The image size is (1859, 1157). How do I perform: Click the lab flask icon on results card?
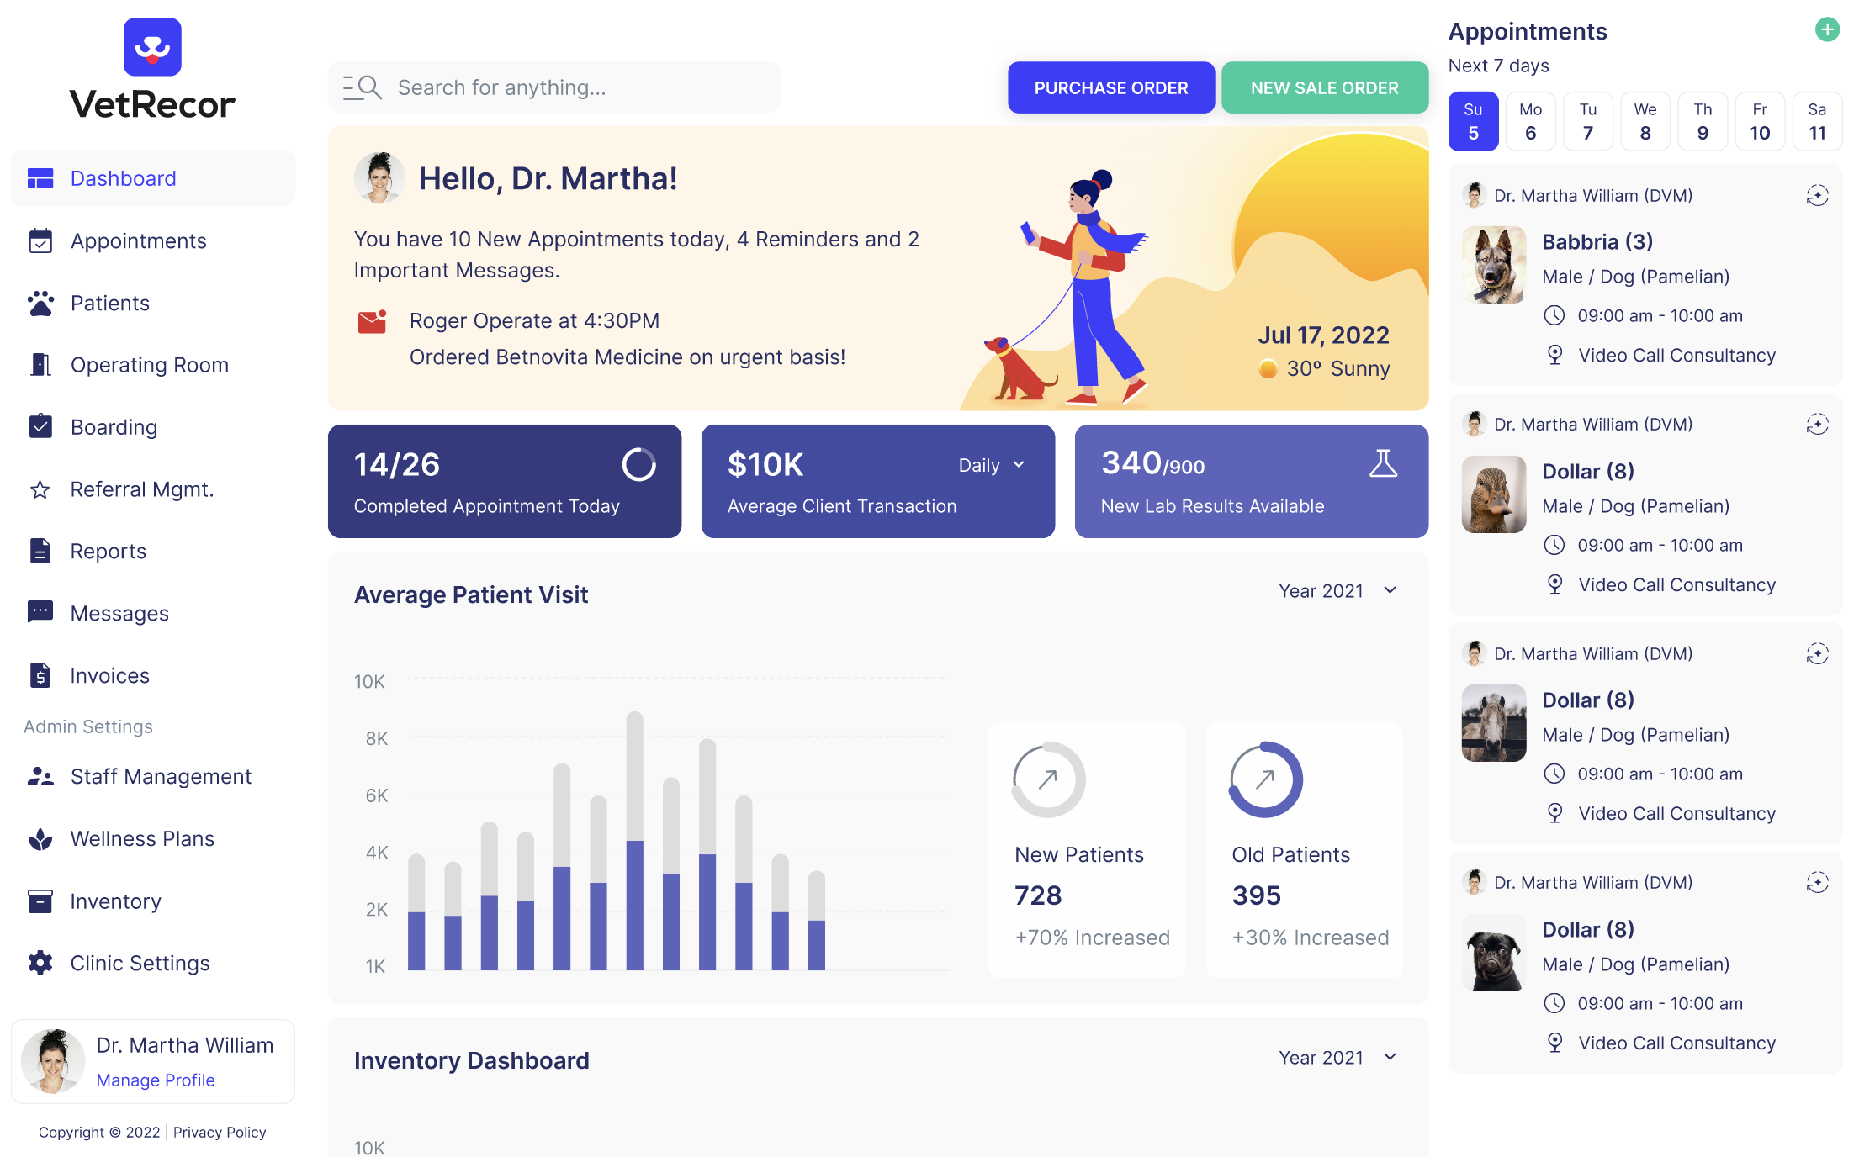click(1382, 463)
